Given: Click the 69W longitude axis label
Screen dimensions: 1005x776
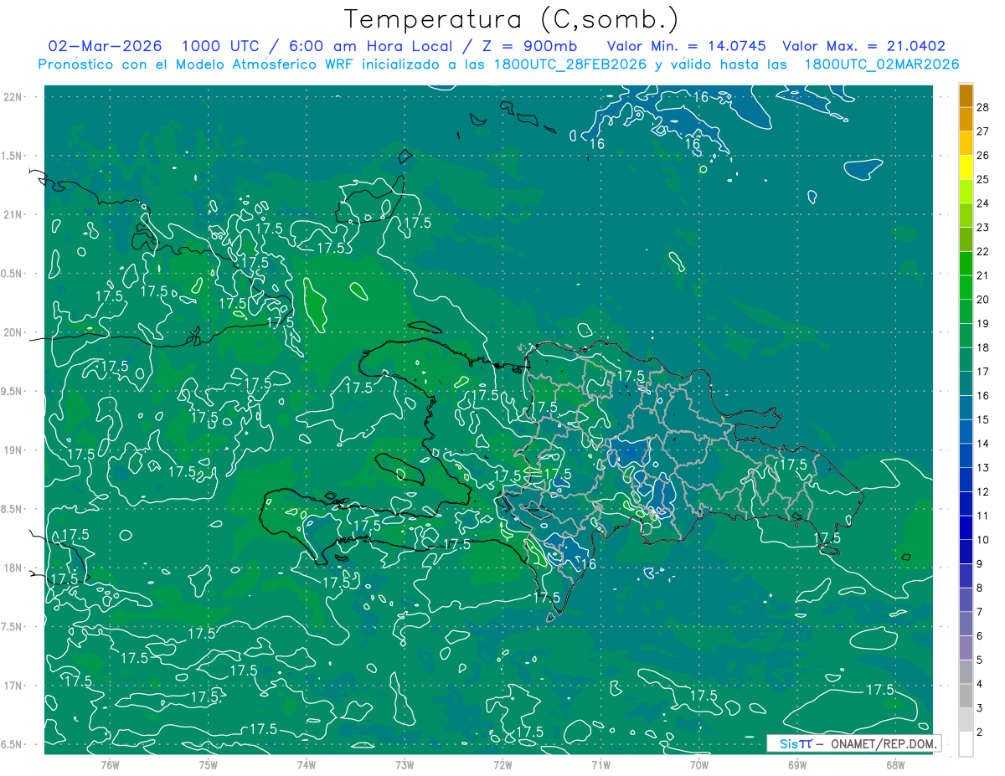Looking at the screenshot, I should [x=797, y=764].
